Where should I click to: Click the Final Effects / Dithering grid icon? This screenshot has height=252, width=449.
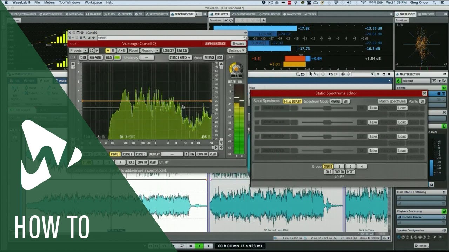[444, 192]
